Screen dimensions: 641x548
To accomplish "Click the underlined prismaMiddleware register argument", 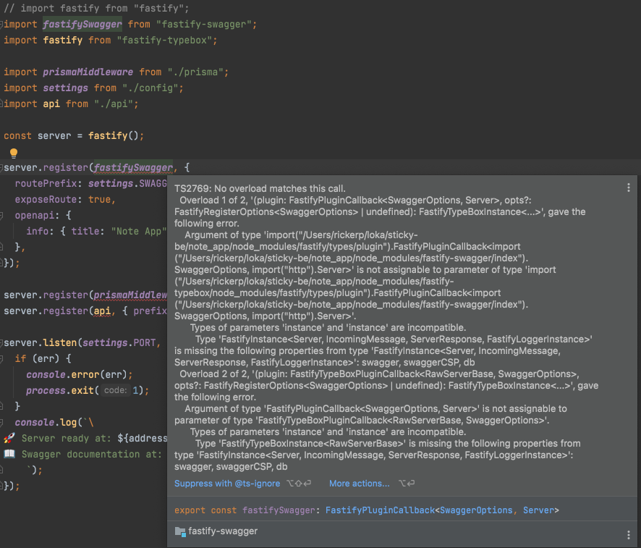I will coord(130,295).
